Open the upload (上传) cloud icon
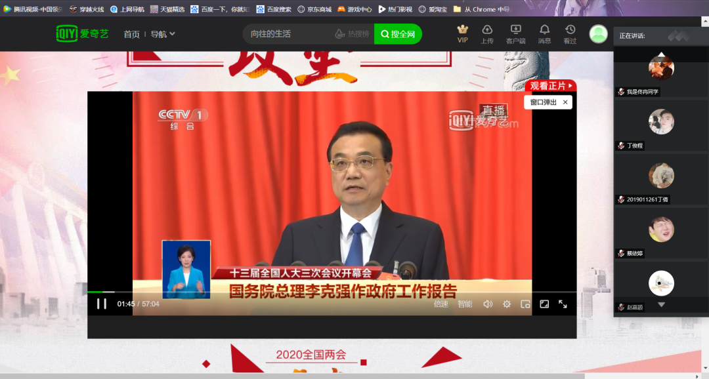 tap(487, 30)
